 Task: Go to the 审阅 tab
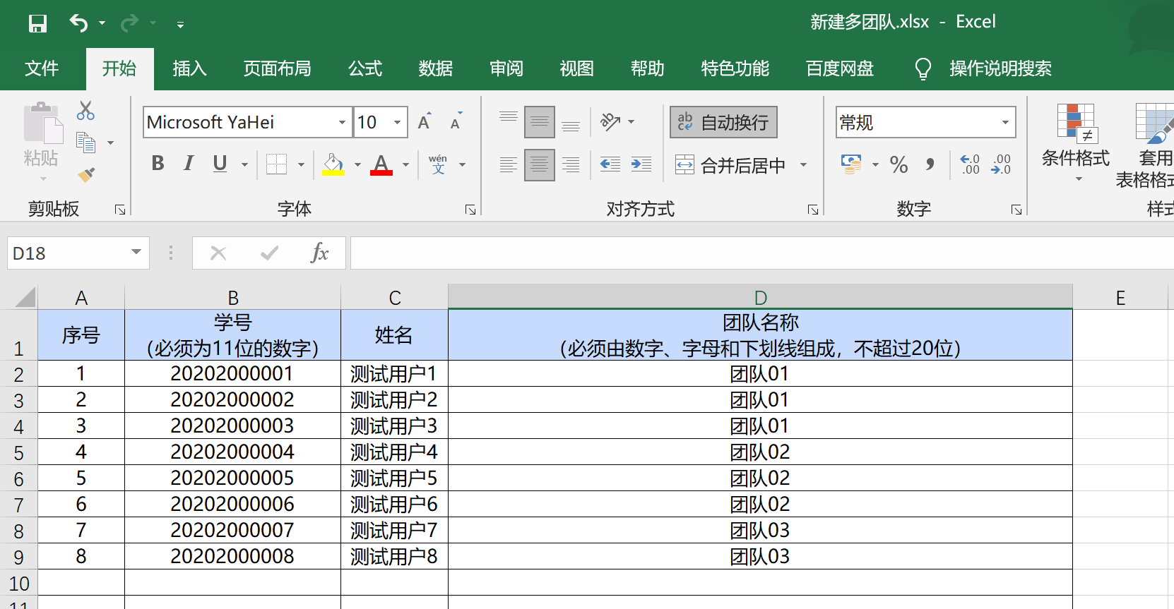click(x=506, y=68)
